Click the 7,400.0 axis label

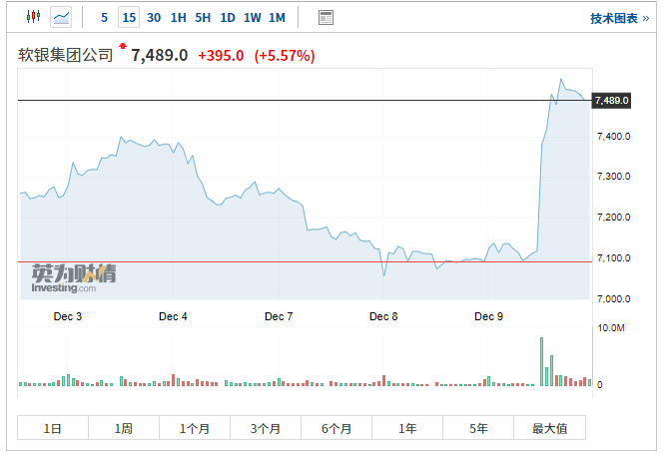[x=613, y=137]
